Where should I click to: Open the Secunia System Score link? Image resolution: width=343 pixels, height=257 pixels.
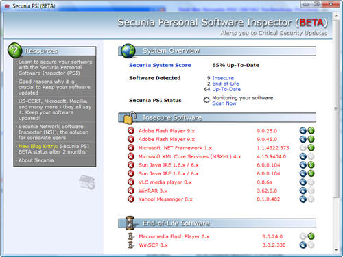(x=160, y=65)
